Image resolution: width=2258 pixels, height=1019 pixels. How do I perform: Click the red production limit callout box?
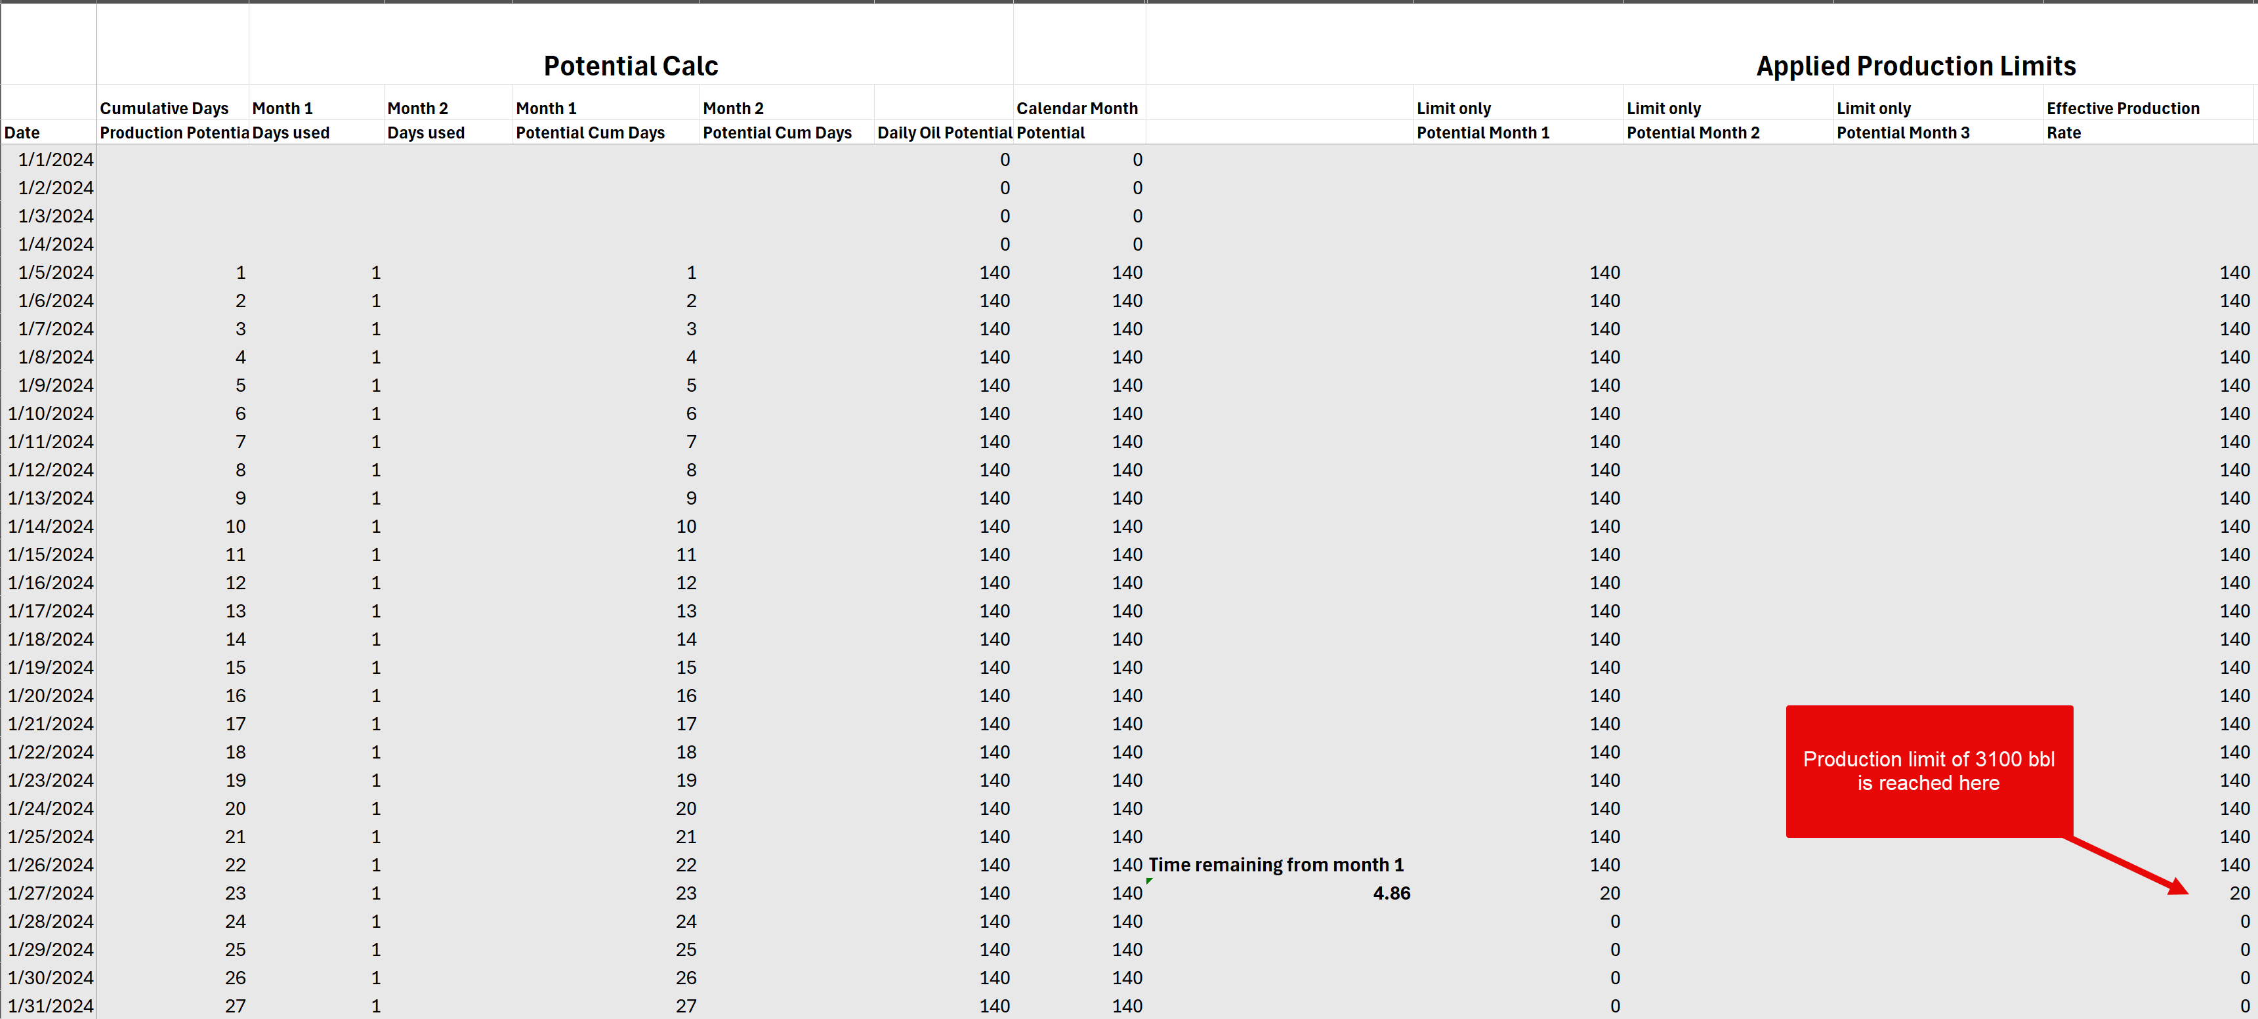(1929, 770)
